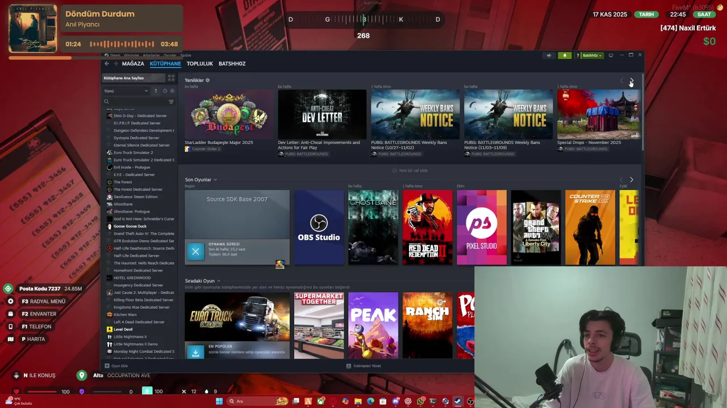The width and height of the screenshot is (727, 408).
Task: Open the Ranch Sim cover
Action: (428, 325)
